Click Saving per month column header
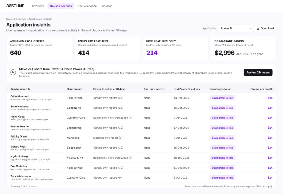 point(262,89)
